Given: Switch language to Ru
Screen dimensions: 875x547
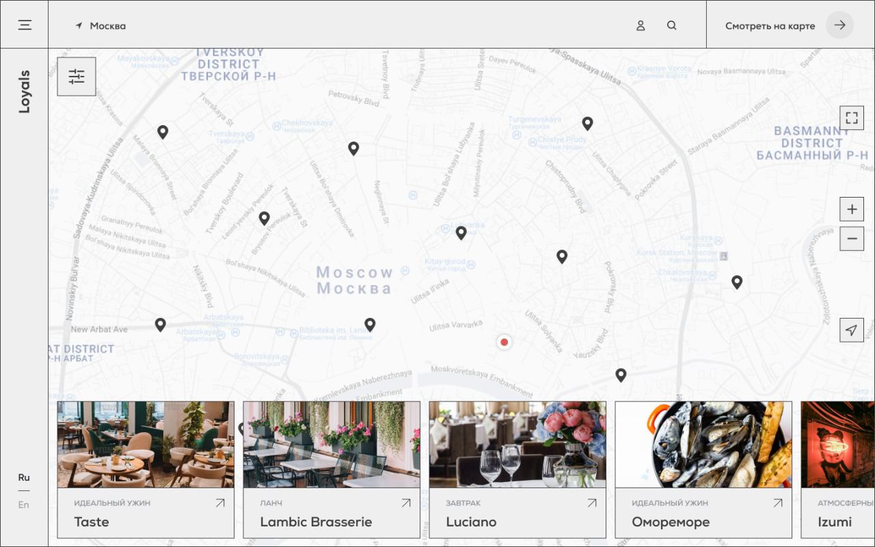Looking at the screenshot, I should point(24,477).
